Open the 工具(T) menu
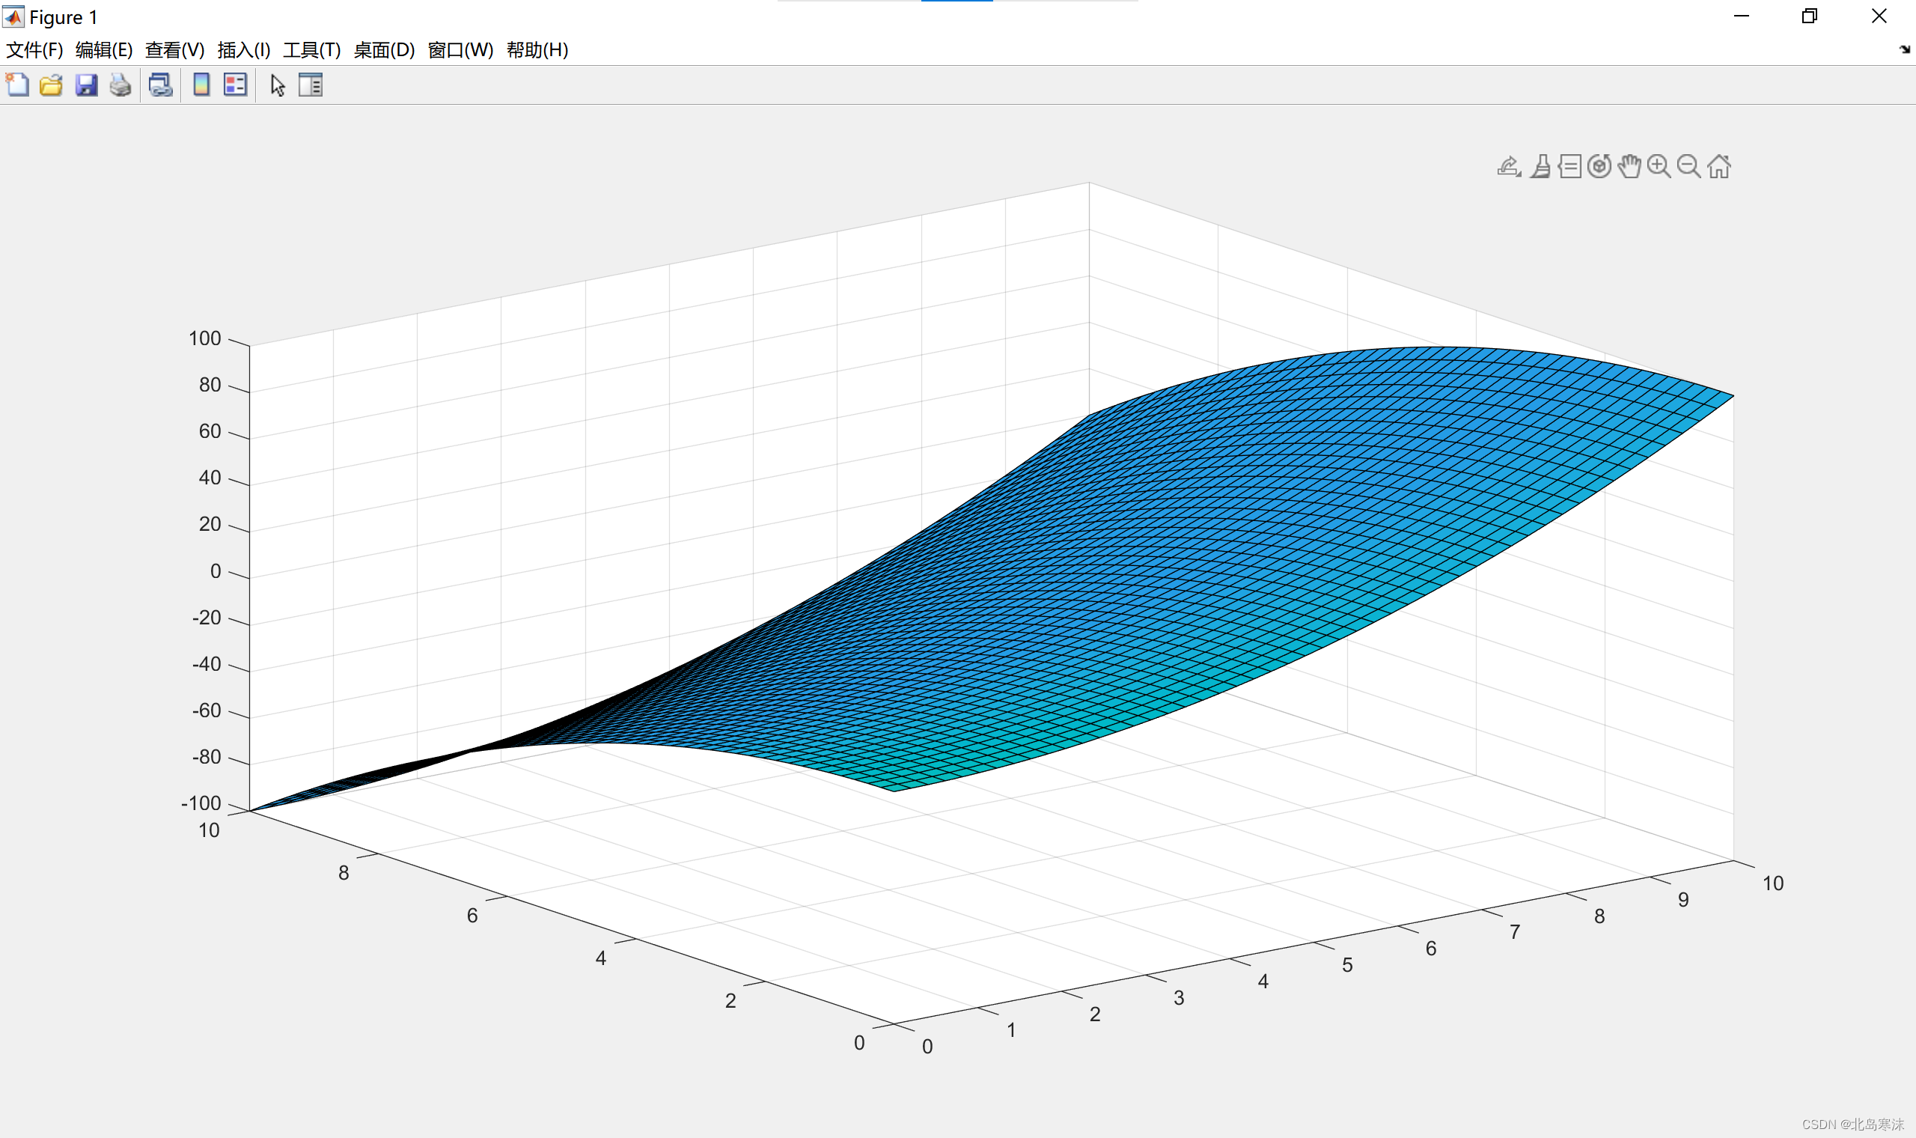1916x1138 pixels. coord(312,50)
